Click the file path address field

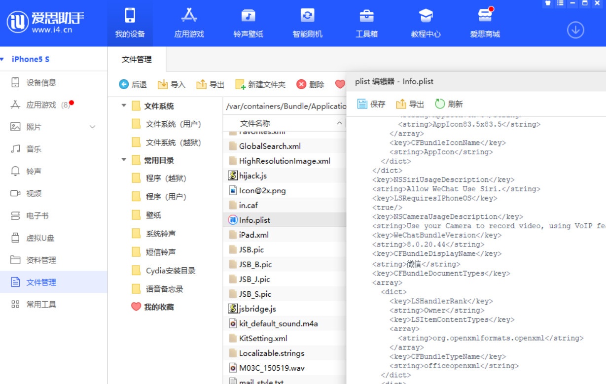coord(285,106)
